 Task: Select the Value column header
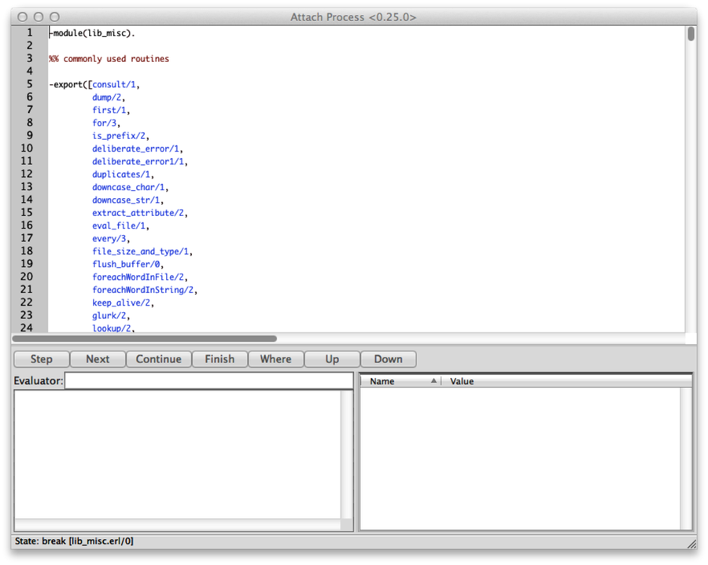coord(462,381)
